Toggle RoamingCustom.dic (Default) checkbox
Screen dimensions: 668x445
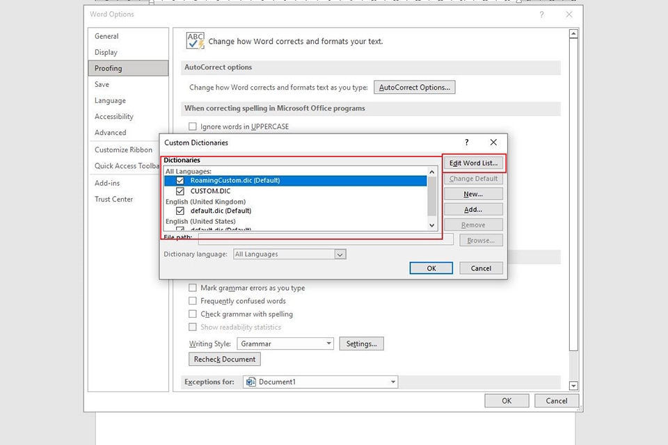click(x=180, y=181)
